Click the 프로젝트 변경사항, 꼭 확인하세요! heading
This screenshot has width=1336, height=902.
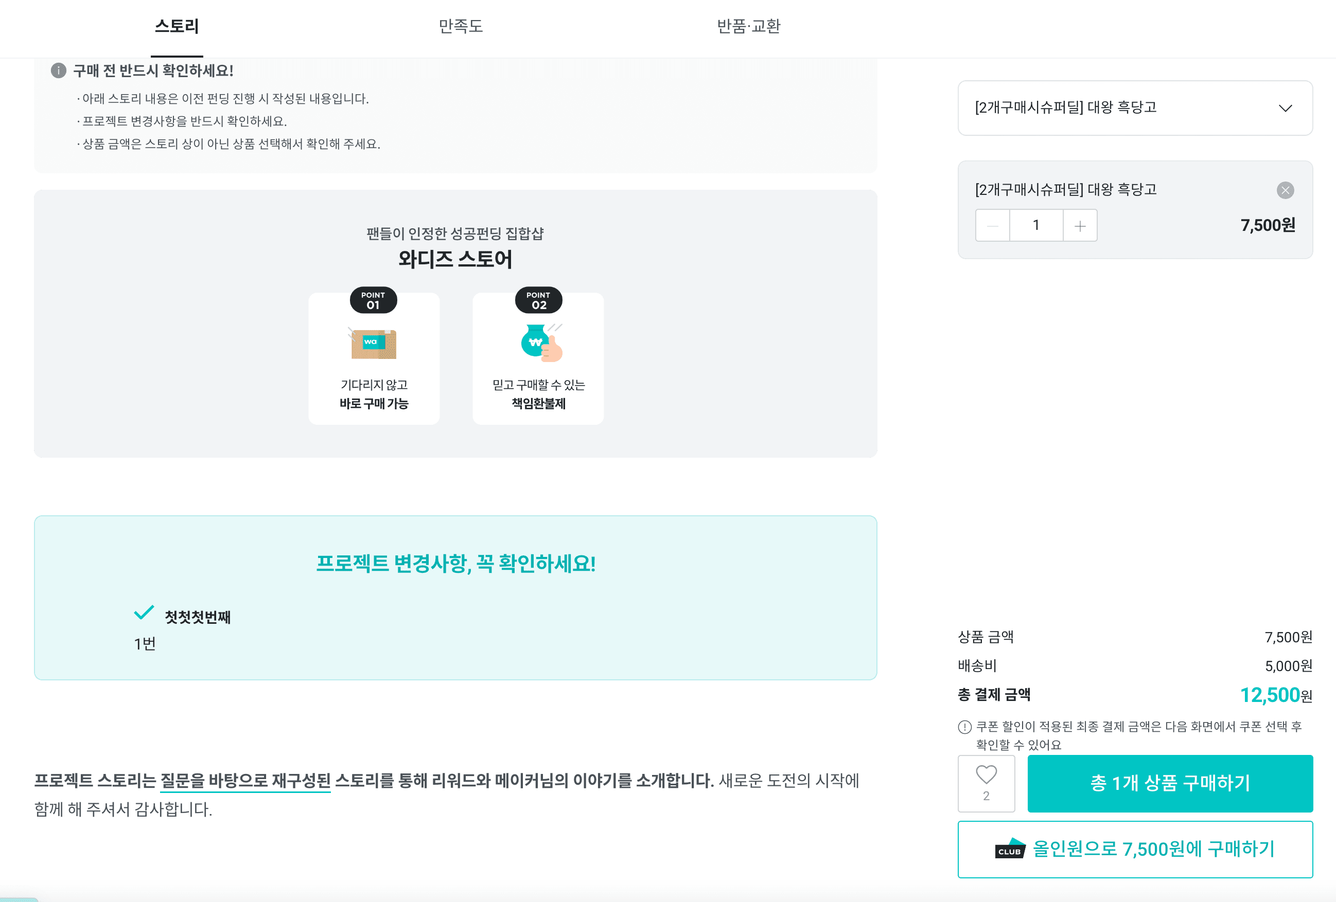[x=456, y=564]
